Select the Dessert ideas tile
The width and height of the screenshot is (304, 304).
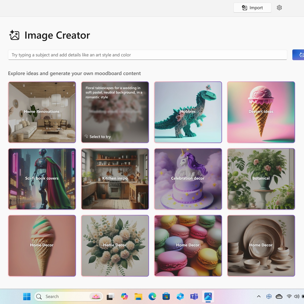tap(261, 112)
